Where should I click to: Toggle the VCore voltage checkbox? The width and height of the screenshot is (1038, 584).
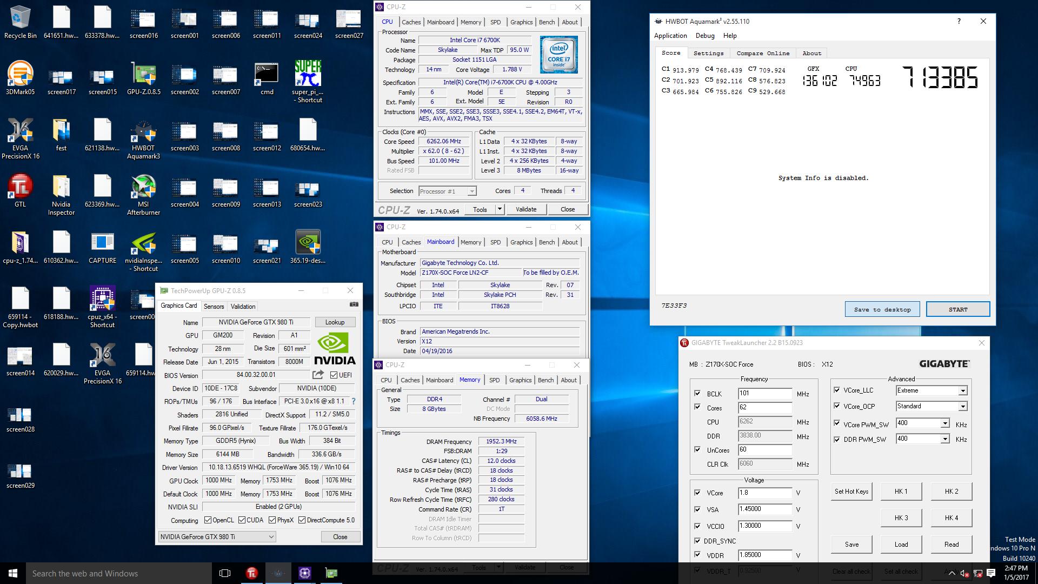click(x=697, y=493)
